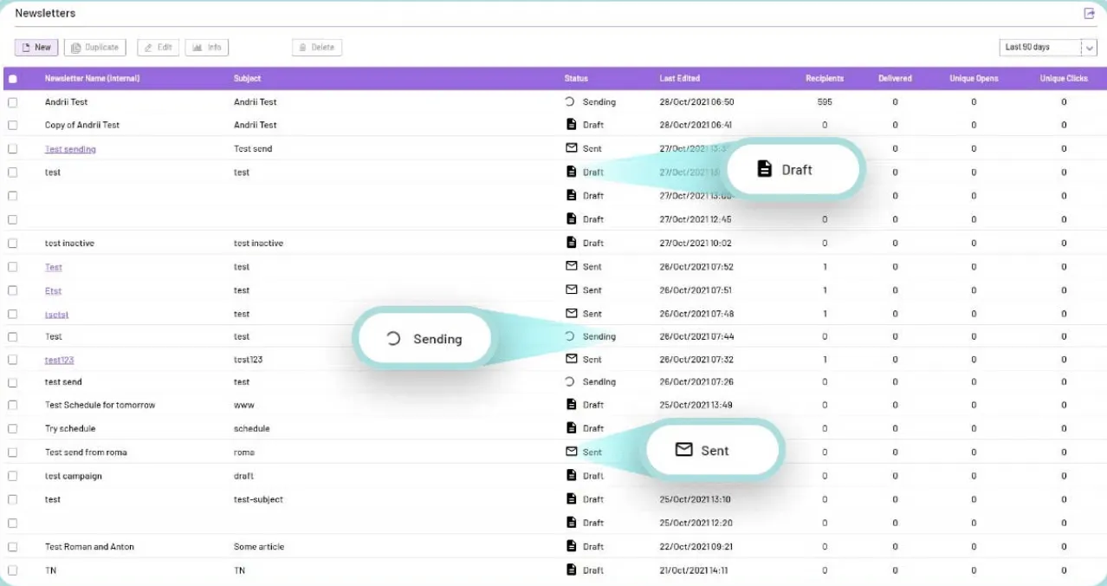This screenshot has height=586, width=1107.
Task: Check the Try schedule row checkbox
Action: [12, 429]
